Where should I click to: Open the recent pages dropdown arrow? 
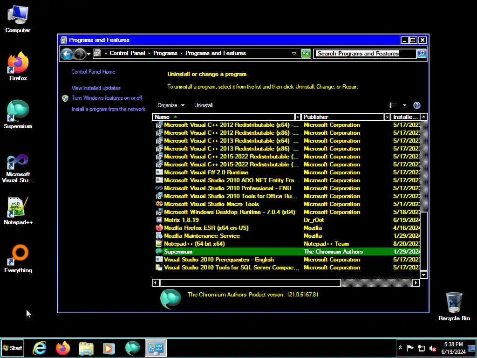[x=89, y=54]
